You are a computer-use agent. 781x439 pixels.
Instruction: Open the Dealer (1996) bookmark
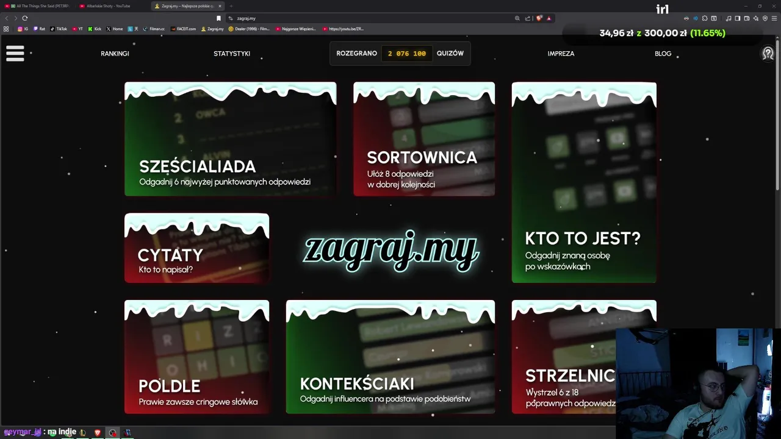tap(249, 29)
